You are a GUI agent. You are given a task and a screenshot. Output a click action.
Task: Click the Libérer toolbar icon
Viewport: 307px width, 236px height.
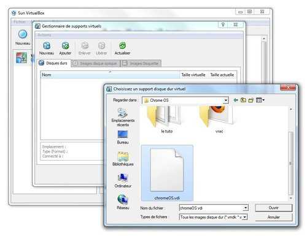coord(101,46)
